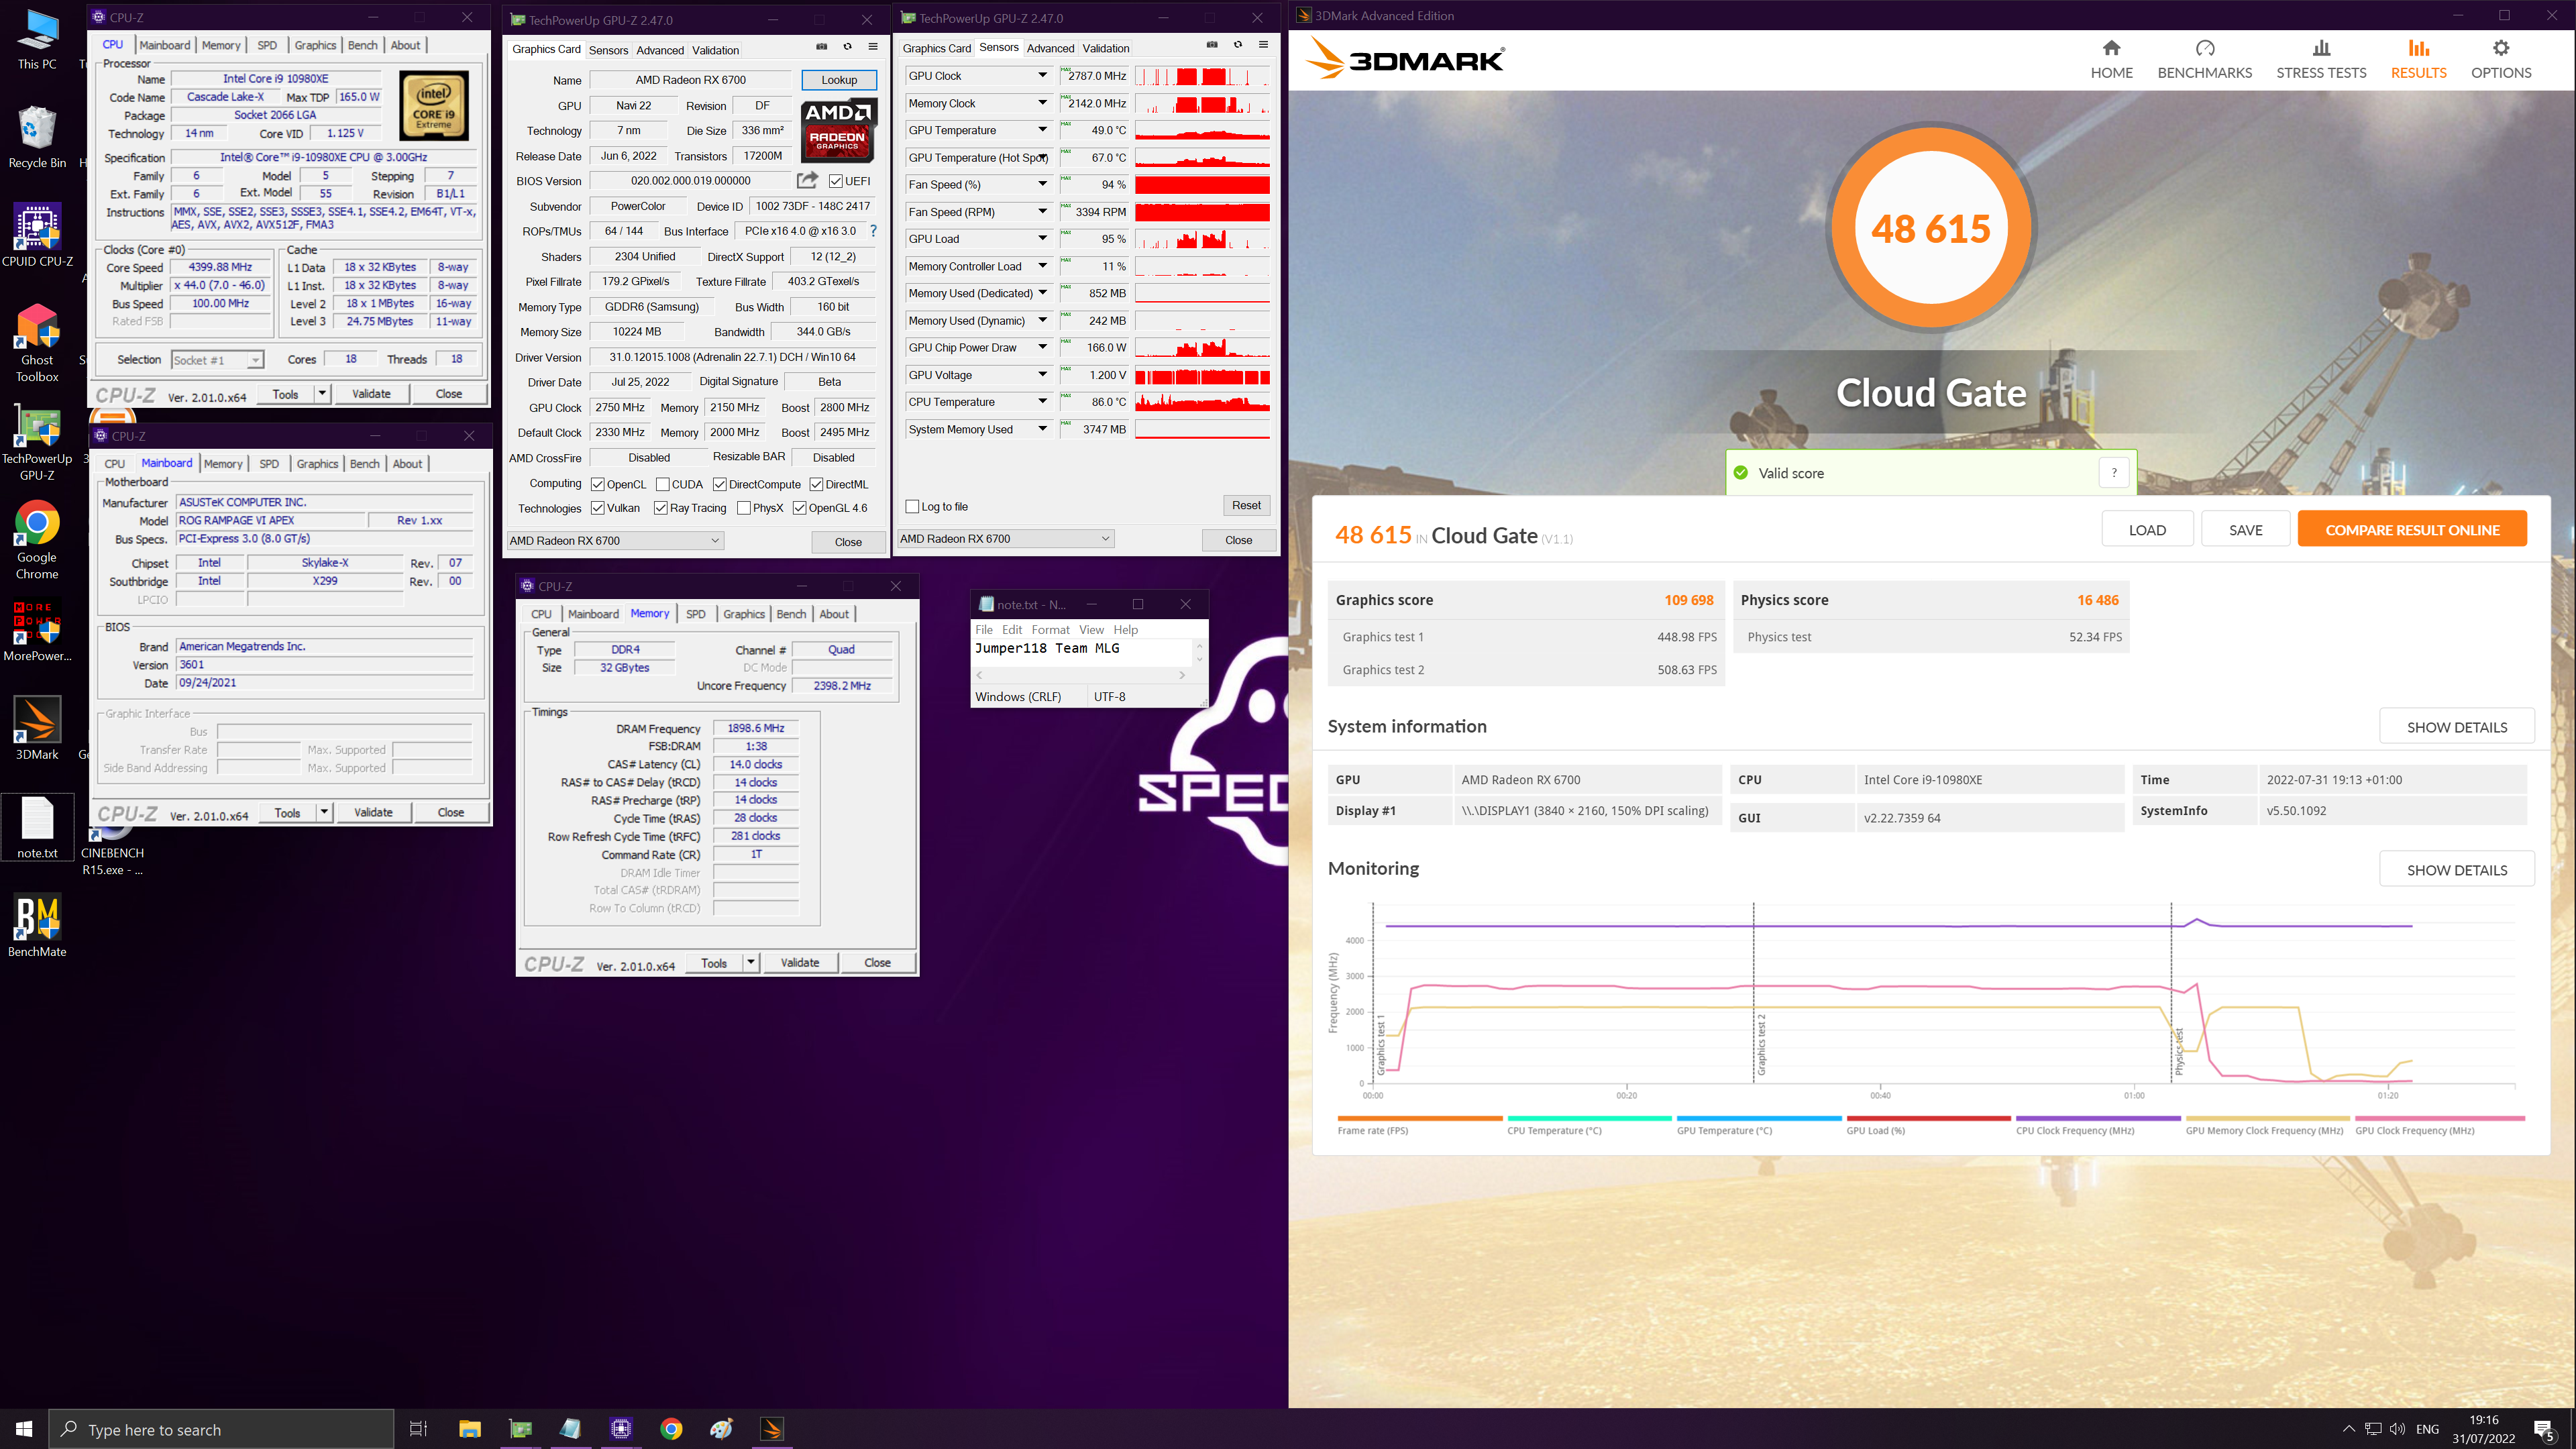Expand the CPU Temperature sensor dropdown

1042,402
